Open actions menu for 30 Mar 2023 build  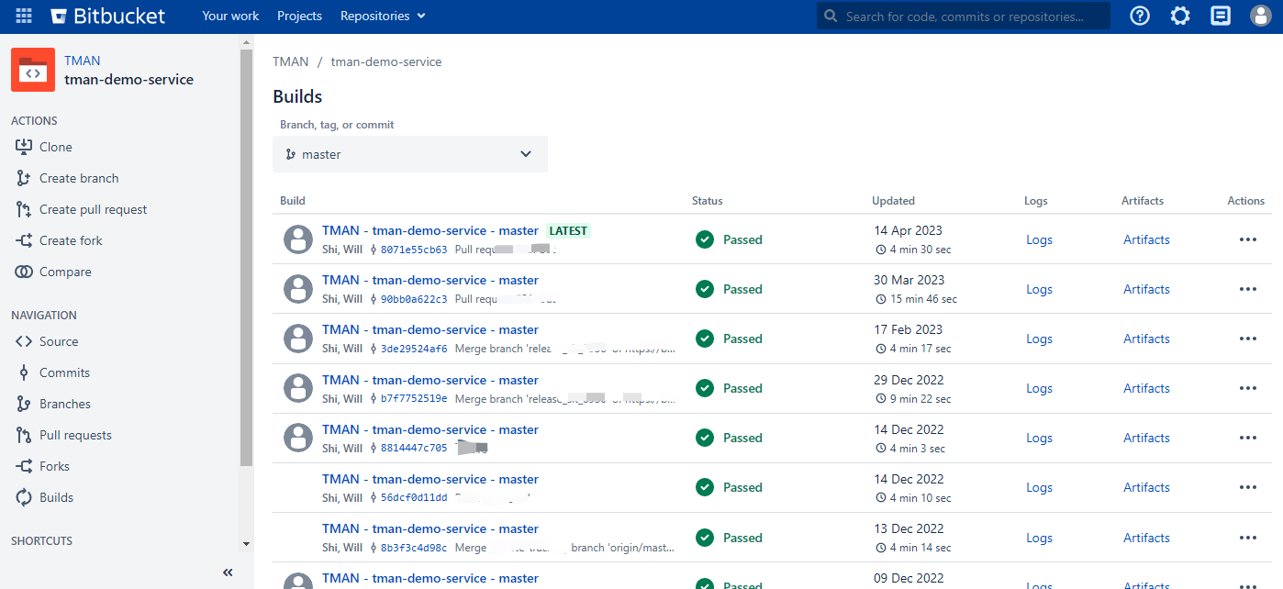pos(1247,289)
